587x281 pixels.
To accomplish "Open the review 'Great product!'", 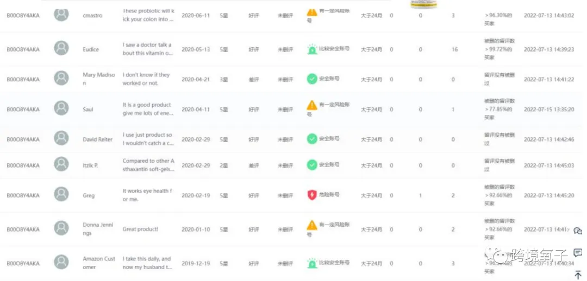I will click(140, 229).
